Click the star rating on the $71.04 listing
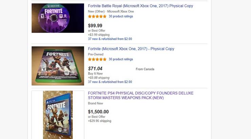 point(97,59)
